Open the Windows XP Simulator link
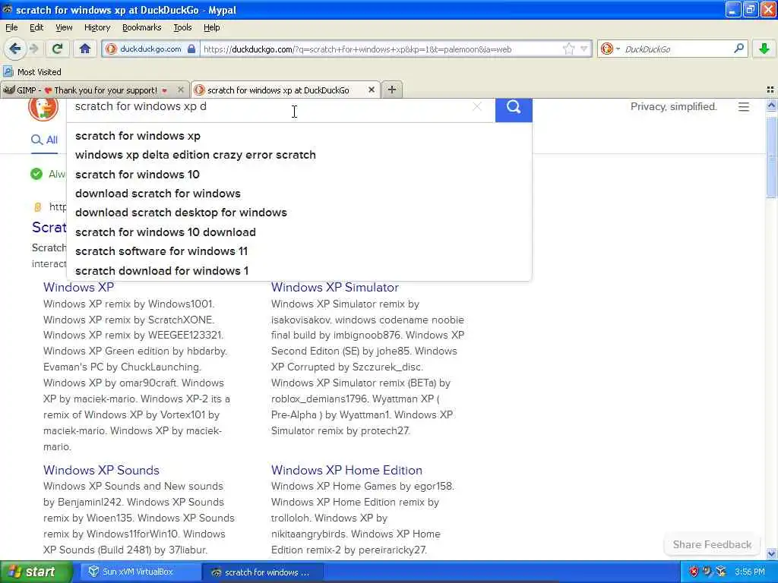The width and height of the screenshot is (778, 583). click(335, 287)
